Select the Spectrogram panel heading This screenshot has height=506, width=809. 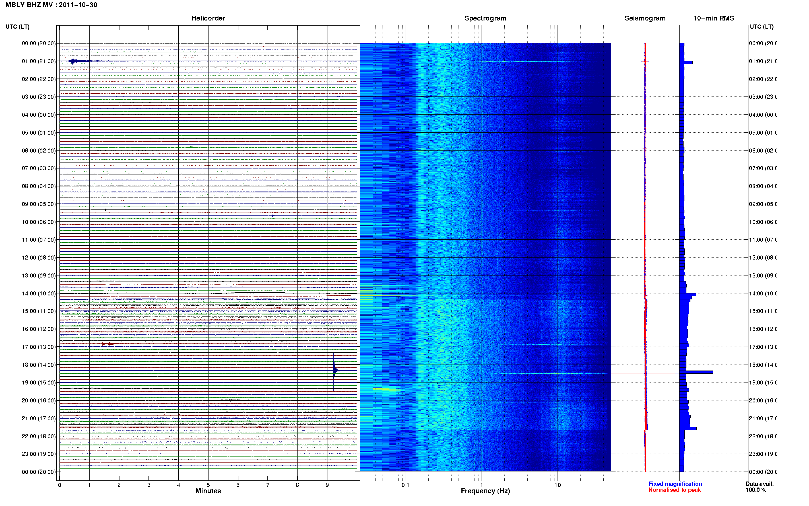pos(485,18)
